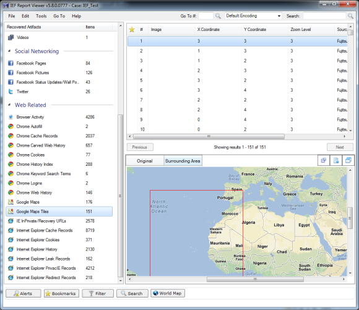Click the Google Maps icon
Viewport: 359px width, 310px height.
tap(11, 202)
